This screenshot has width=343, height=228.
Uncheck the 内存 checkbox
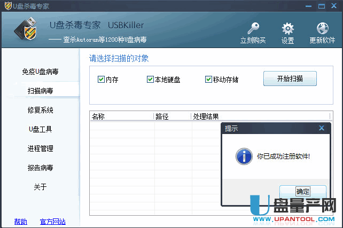point(101,80)
